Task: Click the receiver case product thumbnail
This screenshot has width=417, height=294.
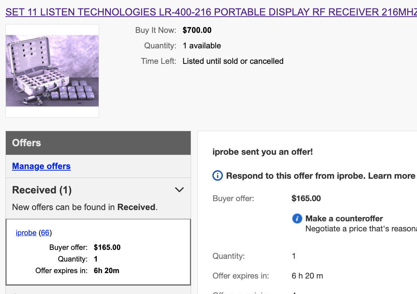Action: tap(52, 71)
